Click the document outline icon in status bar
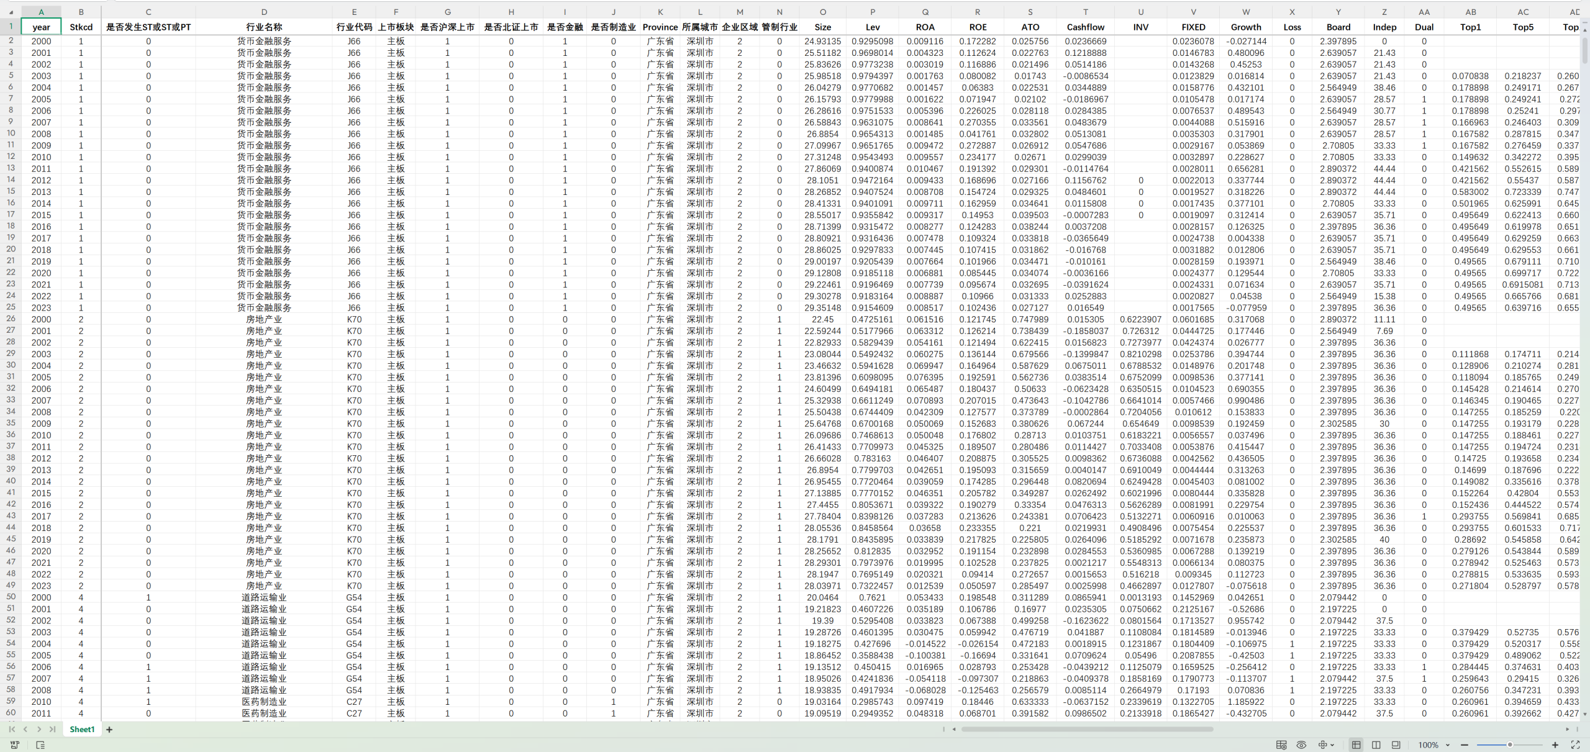Image resolution: width=1590 pixels, height=752 pixels. (x=40, y=745)
